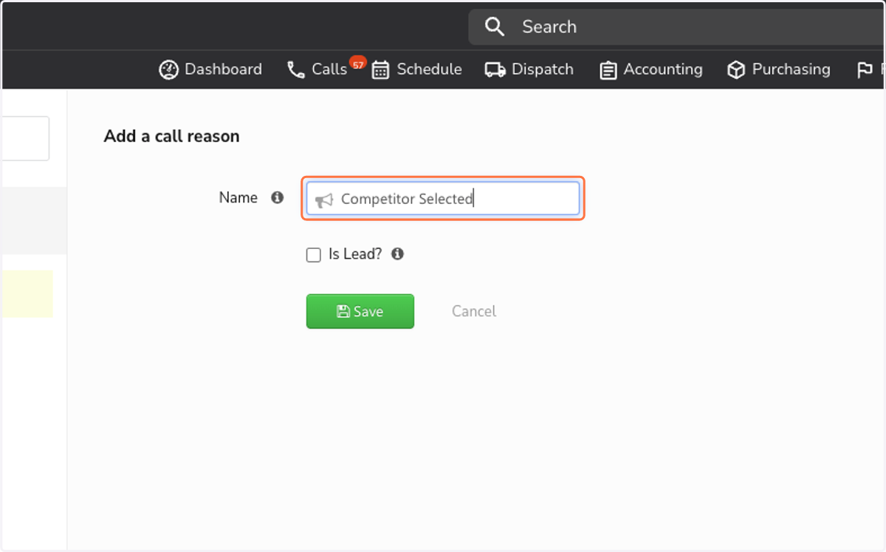Click the left sidebar input box

point(25,138)
